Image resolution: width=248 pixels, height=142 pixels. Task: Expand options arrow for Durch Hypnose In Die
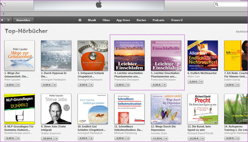click(x=55, y=85)
